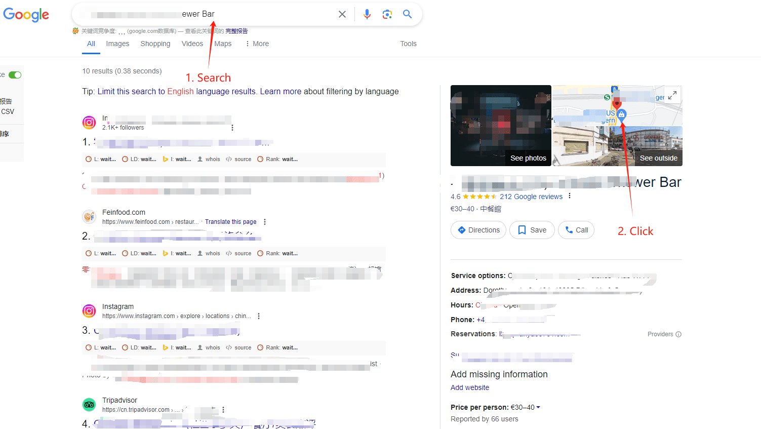This screenshot has height=429, width=761.
Task: Click the 'Add website' link
Action: (470, 387)
